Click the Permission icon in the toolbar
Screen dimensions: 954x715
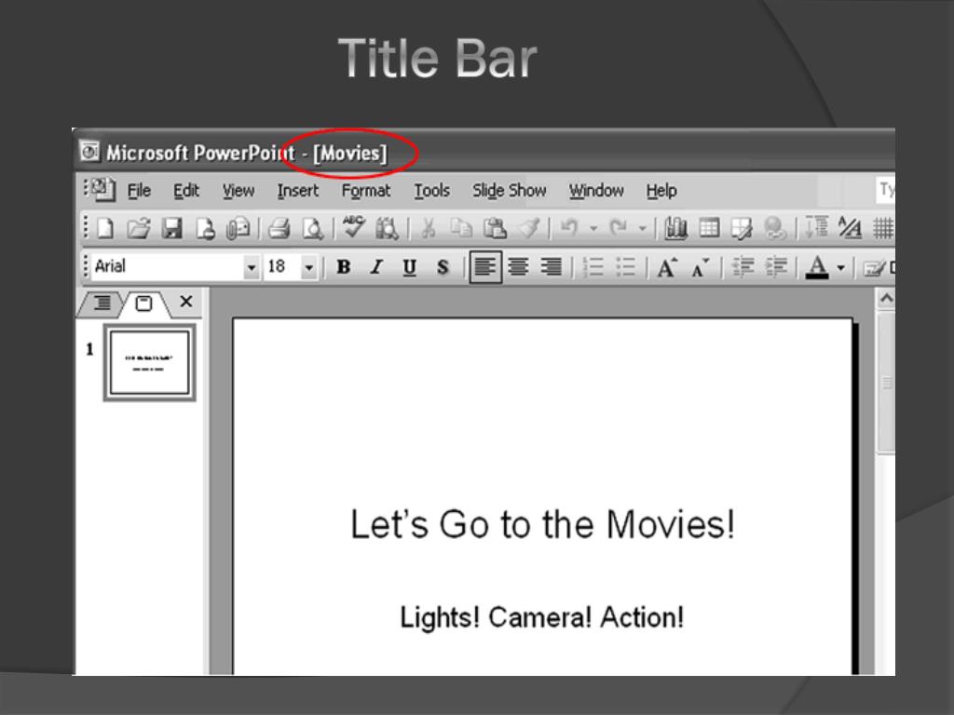205,229
